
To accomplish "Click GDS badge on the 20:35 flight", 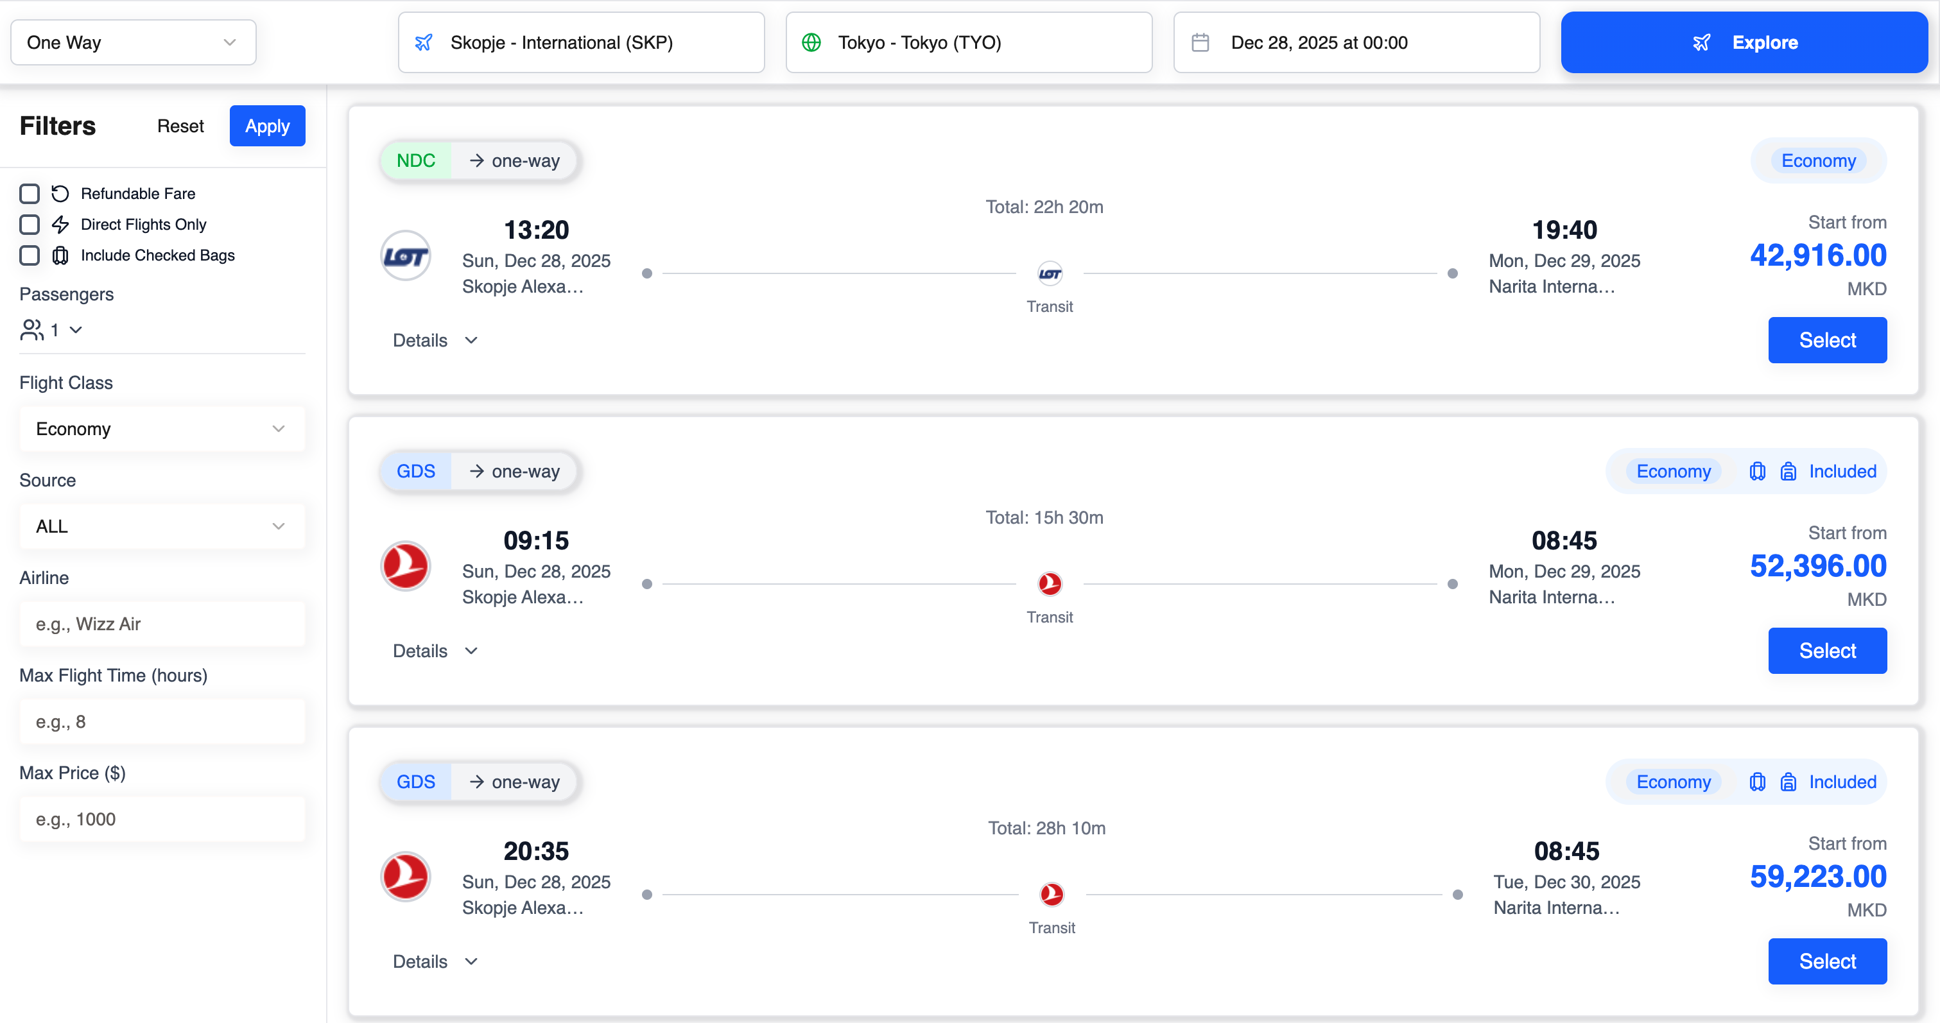I will (x=416, y=782).
